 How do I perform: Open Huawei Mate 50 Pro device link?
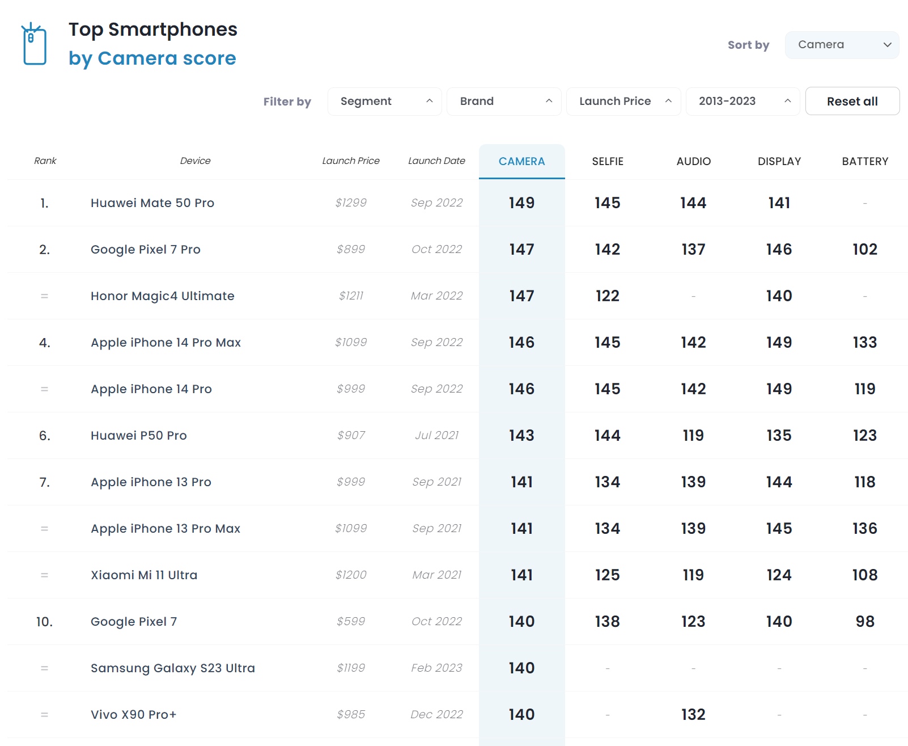coord(152,203)
